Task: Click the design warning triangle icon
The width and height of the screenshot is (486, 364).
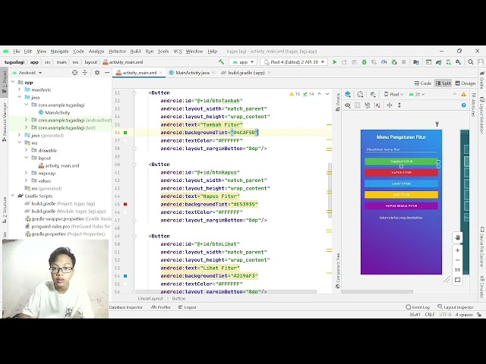Action: 464,94
